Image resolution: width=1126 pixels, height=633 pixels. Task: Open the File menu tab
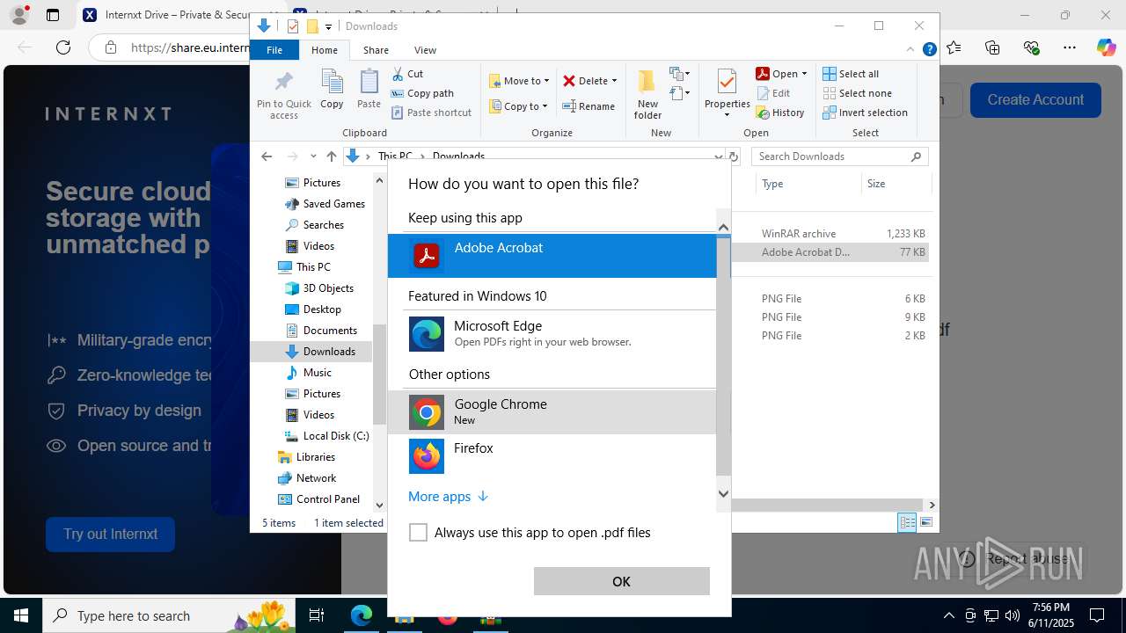coord(274,50)
